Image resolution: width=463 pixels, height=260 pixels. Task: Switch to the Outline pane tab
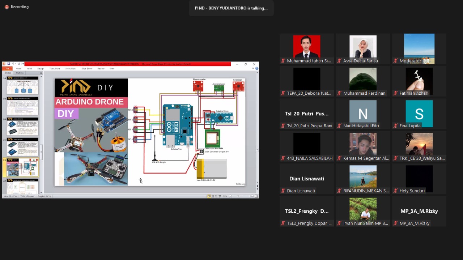coord(20,73)
